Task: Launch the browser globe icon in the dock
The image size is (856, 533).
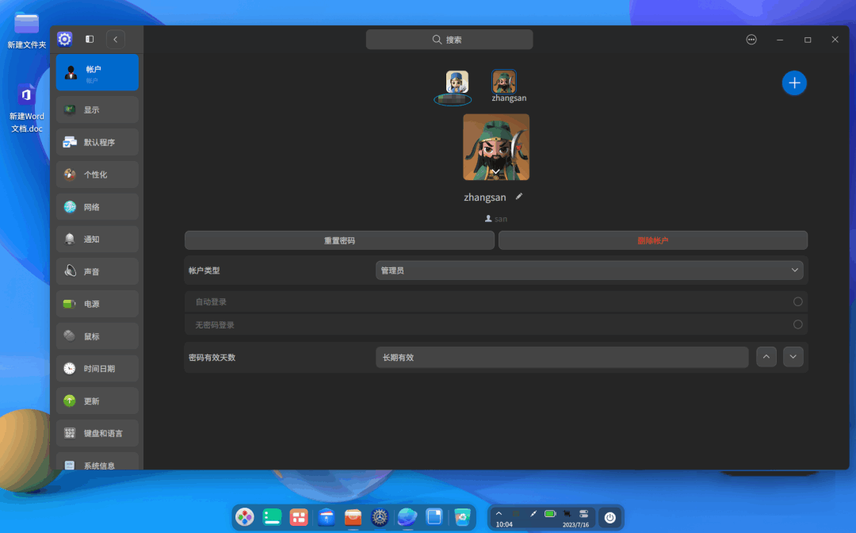Action: tap(407, 516)
